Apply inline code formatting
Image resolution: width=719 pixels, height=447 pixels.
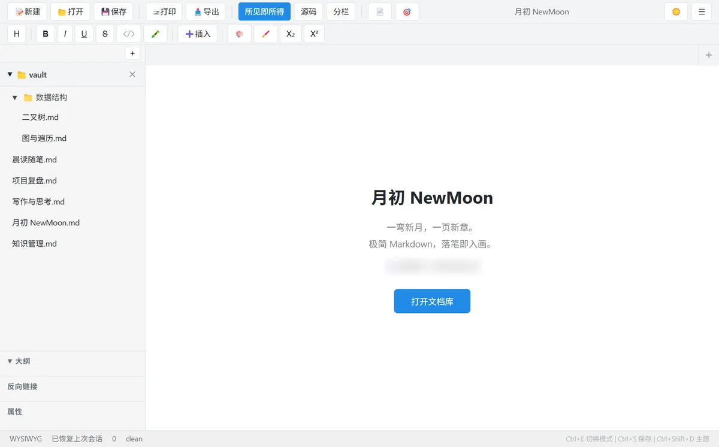(129, 34)
